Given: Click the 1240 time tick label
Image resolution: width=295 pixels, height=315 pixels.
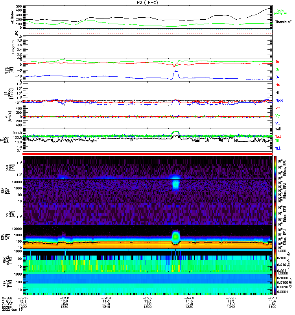Looking at the screenshot, I should [x=106, y=307].
